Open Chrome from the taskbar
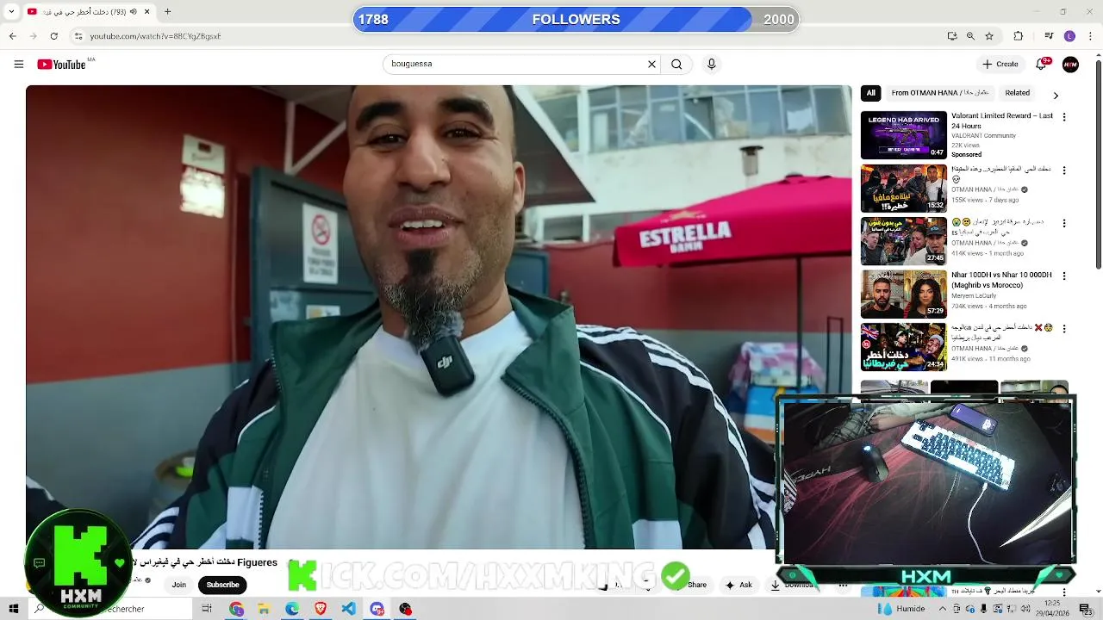The height and width of the screenshot is (620, 1103). pos(236,609)
